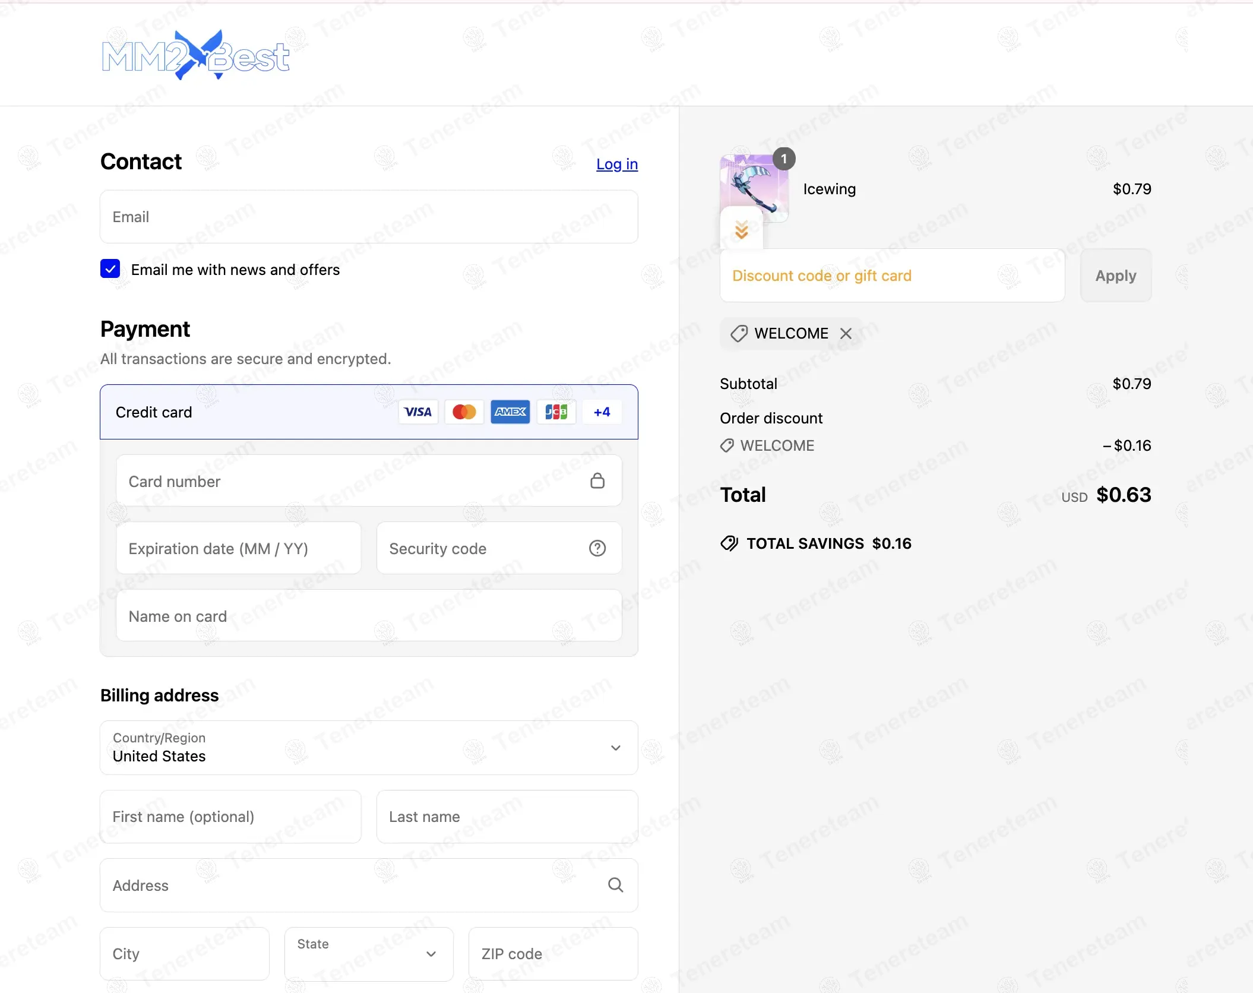Uncheck Email me with news and offers

(110, 269)
